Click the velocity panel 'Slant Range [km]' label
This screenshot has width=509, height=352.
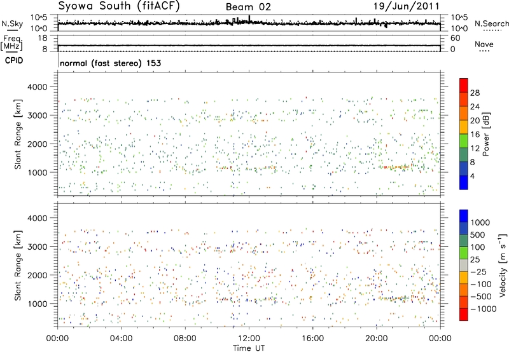point(18,266)
